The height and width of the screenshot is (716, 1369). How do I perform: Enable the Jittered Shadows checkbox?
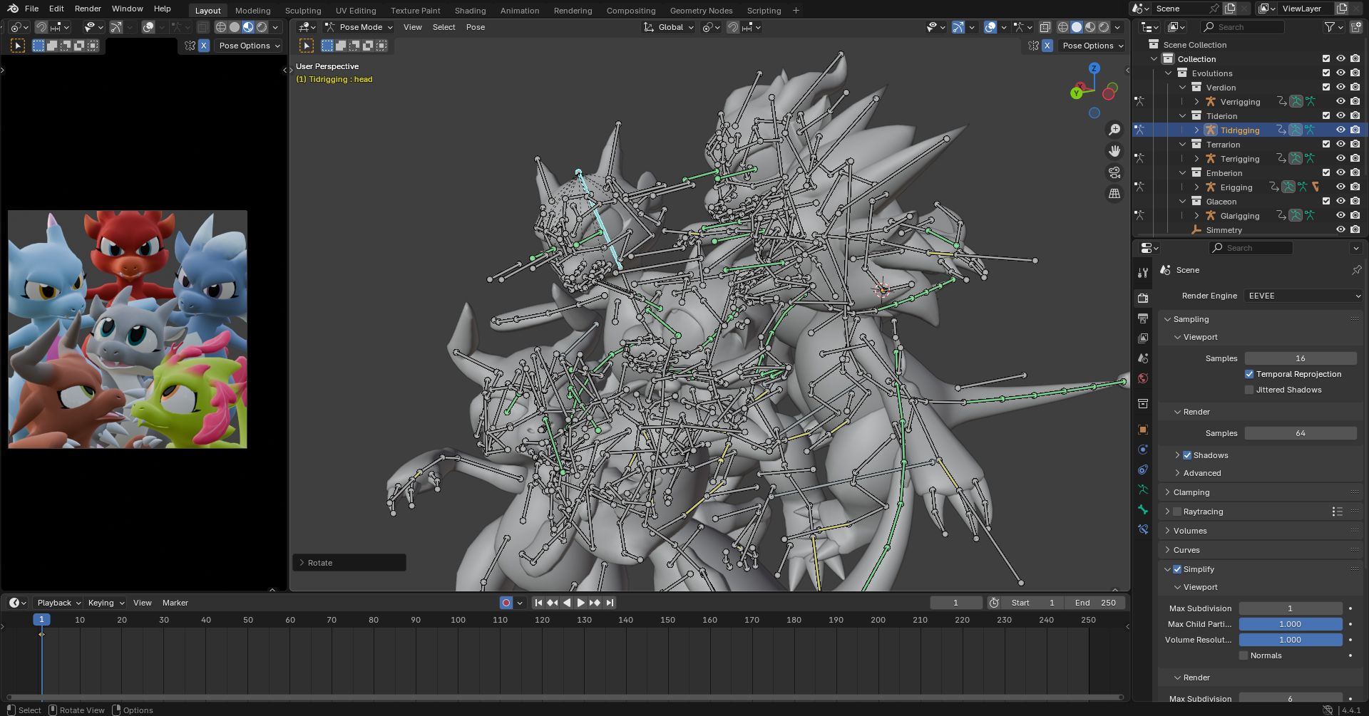1249,390
